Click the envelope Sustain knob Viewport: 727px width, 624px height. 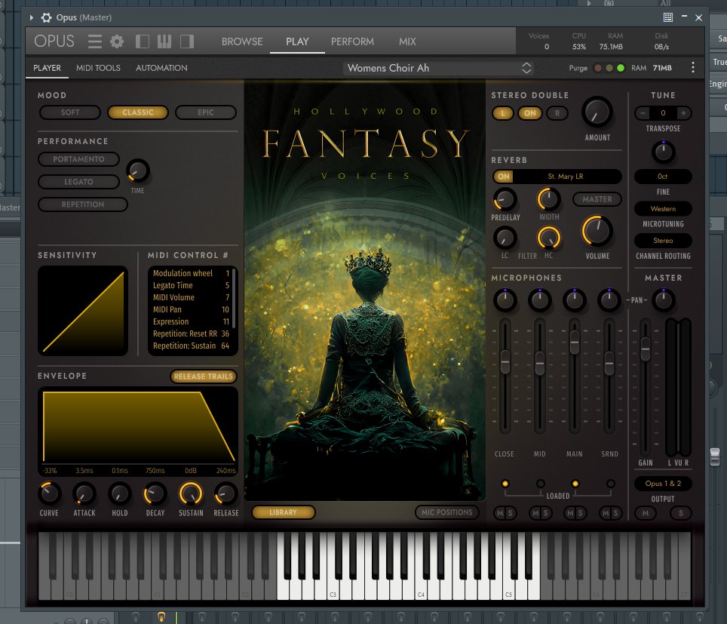[x=191, y=493]
